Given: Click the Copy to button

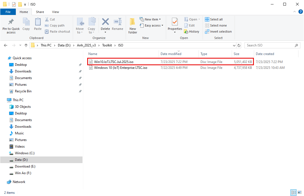Looking at the screenshot, I should (x=91, y=25).
